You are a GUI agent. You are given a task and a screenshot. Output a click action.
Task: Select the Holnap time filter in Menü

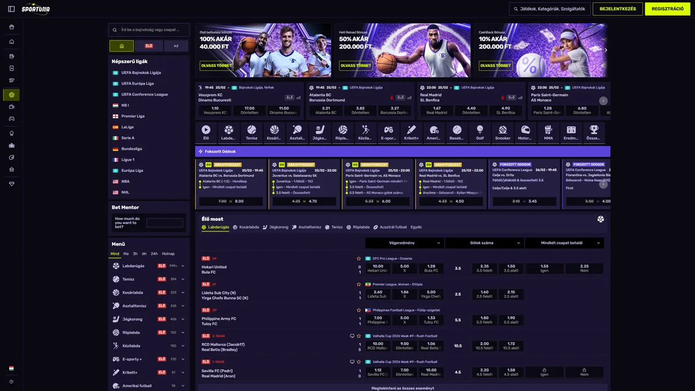[169, 254]
